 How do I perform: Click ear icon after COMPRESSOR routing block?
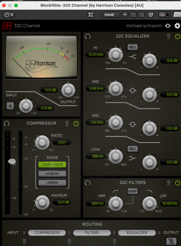coord(69,241)
